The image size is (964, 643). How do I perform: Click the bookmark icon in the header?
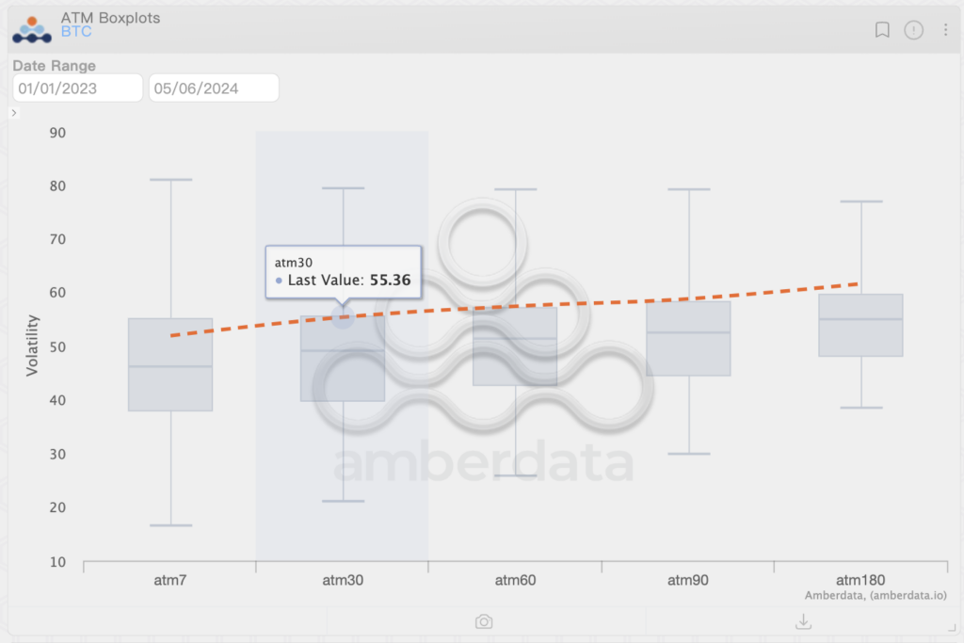[882, 30]
